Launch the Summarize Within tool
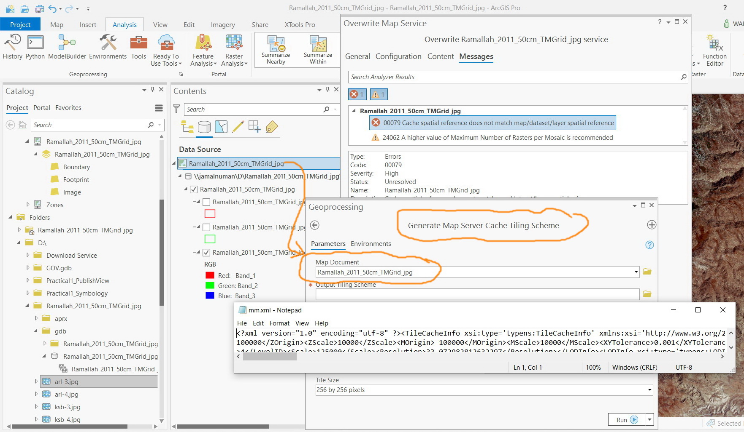Screen dimensions: 744x432 (318, 50)
